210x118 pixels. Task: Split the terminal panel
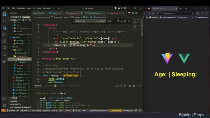[x=130, y=86]
